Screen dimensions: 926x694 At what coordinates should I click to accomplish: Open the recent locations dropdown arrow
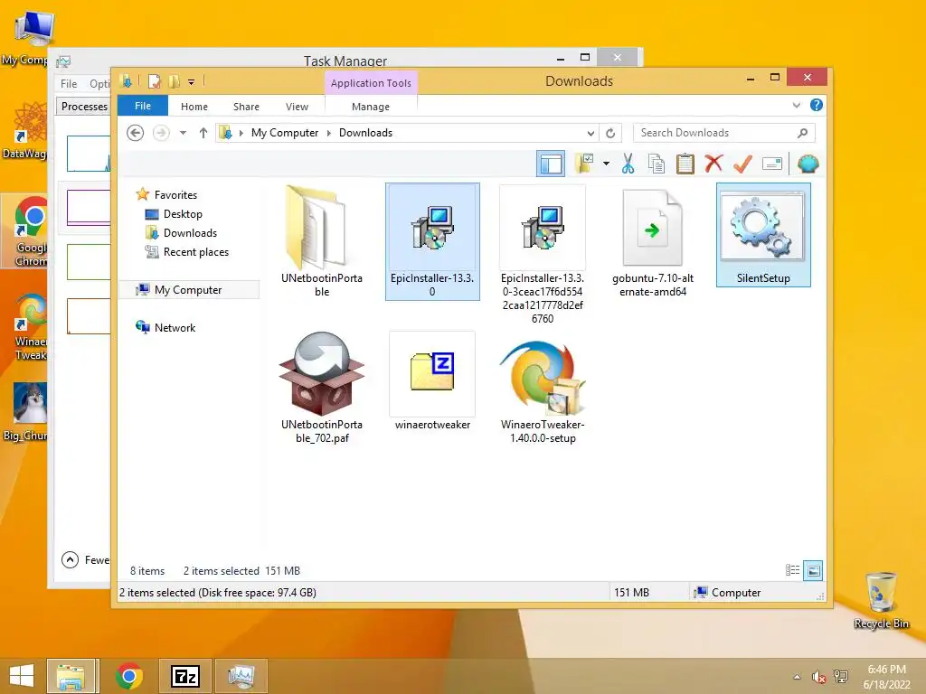click(183, 133)
